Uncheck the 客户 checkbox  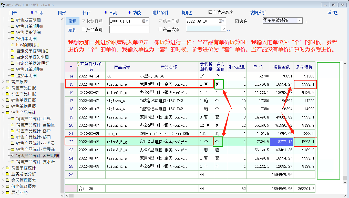point(237,21)
